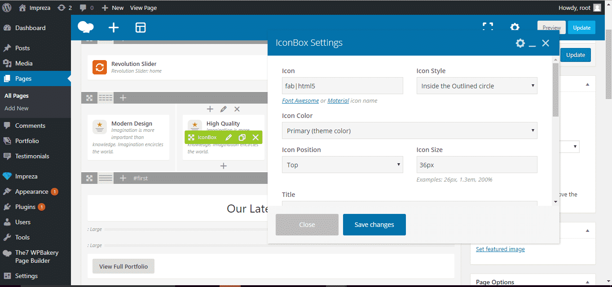Duplicate the IconBox element

pos(242,137)
